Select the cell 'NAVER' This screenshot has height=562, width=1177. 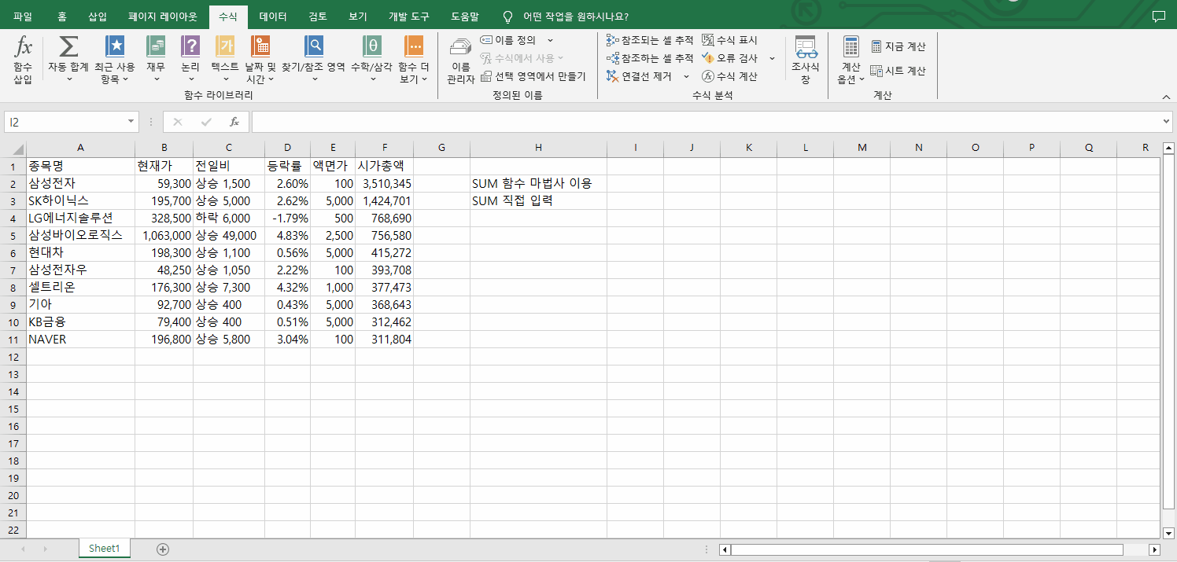pos(80,340)
